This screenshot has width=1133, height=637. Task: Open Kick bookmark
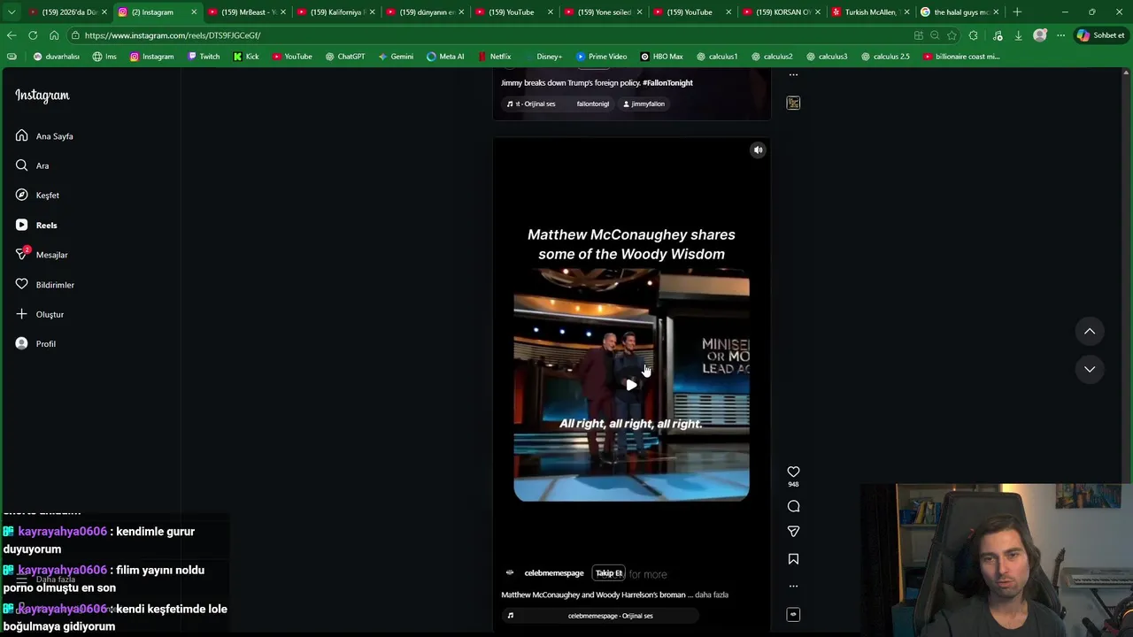click(246, 57)
